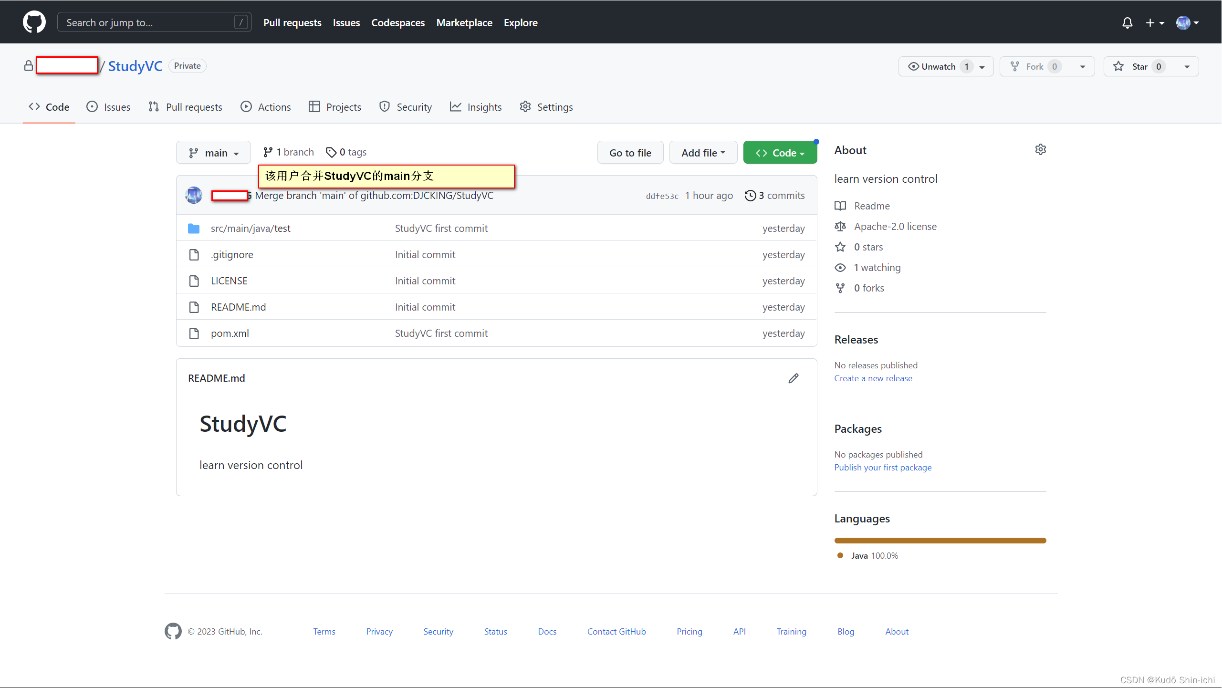Open the LICENSE file
The height and width of the screenshot is (688, 1222).
229,281
